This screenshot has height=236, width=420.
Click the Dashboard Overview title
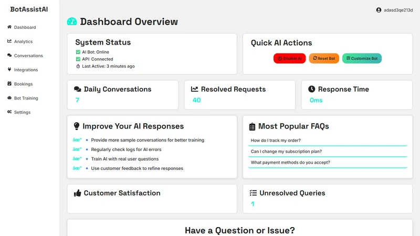pos(129,22)
